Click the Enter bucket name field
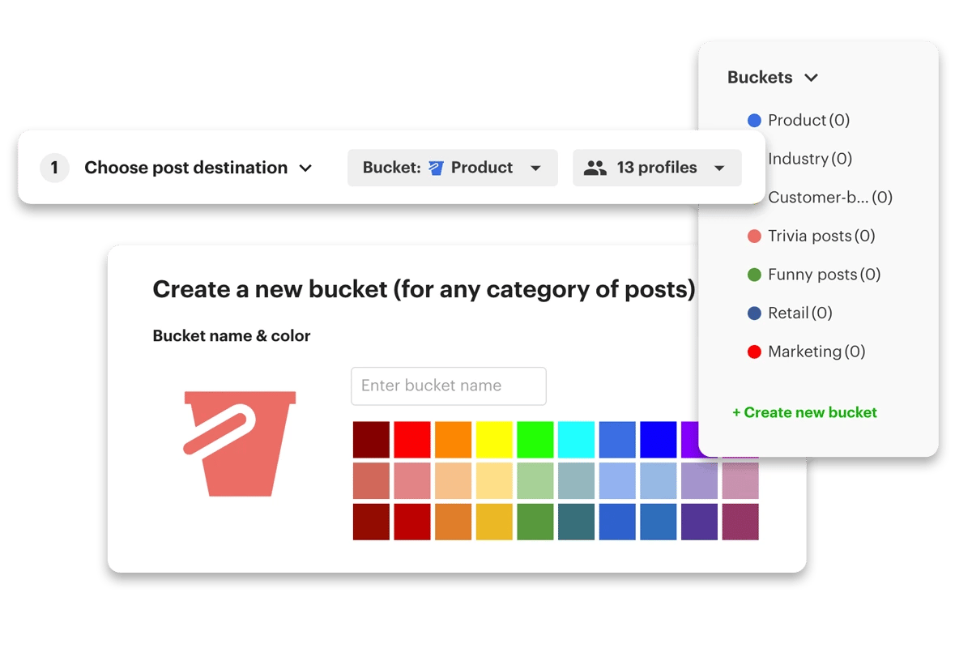The image size is (972, 648). [448, 386]
